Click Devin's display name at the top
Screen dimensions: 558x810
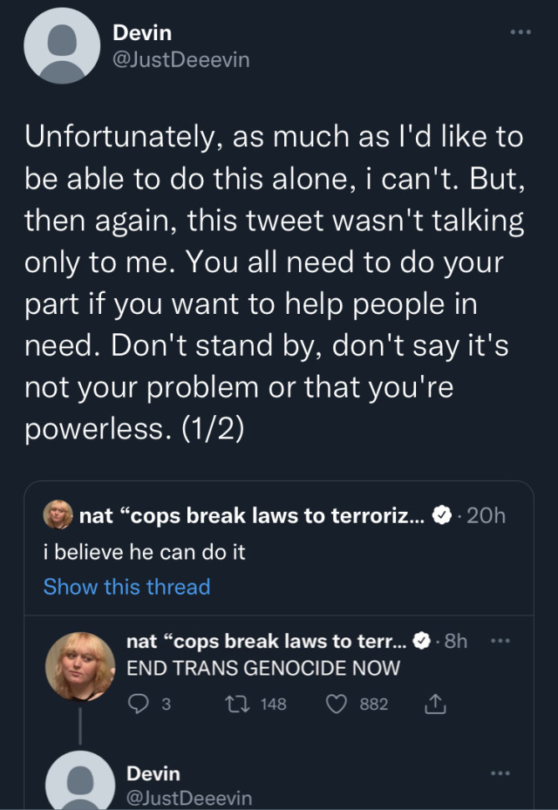[142, 33]
